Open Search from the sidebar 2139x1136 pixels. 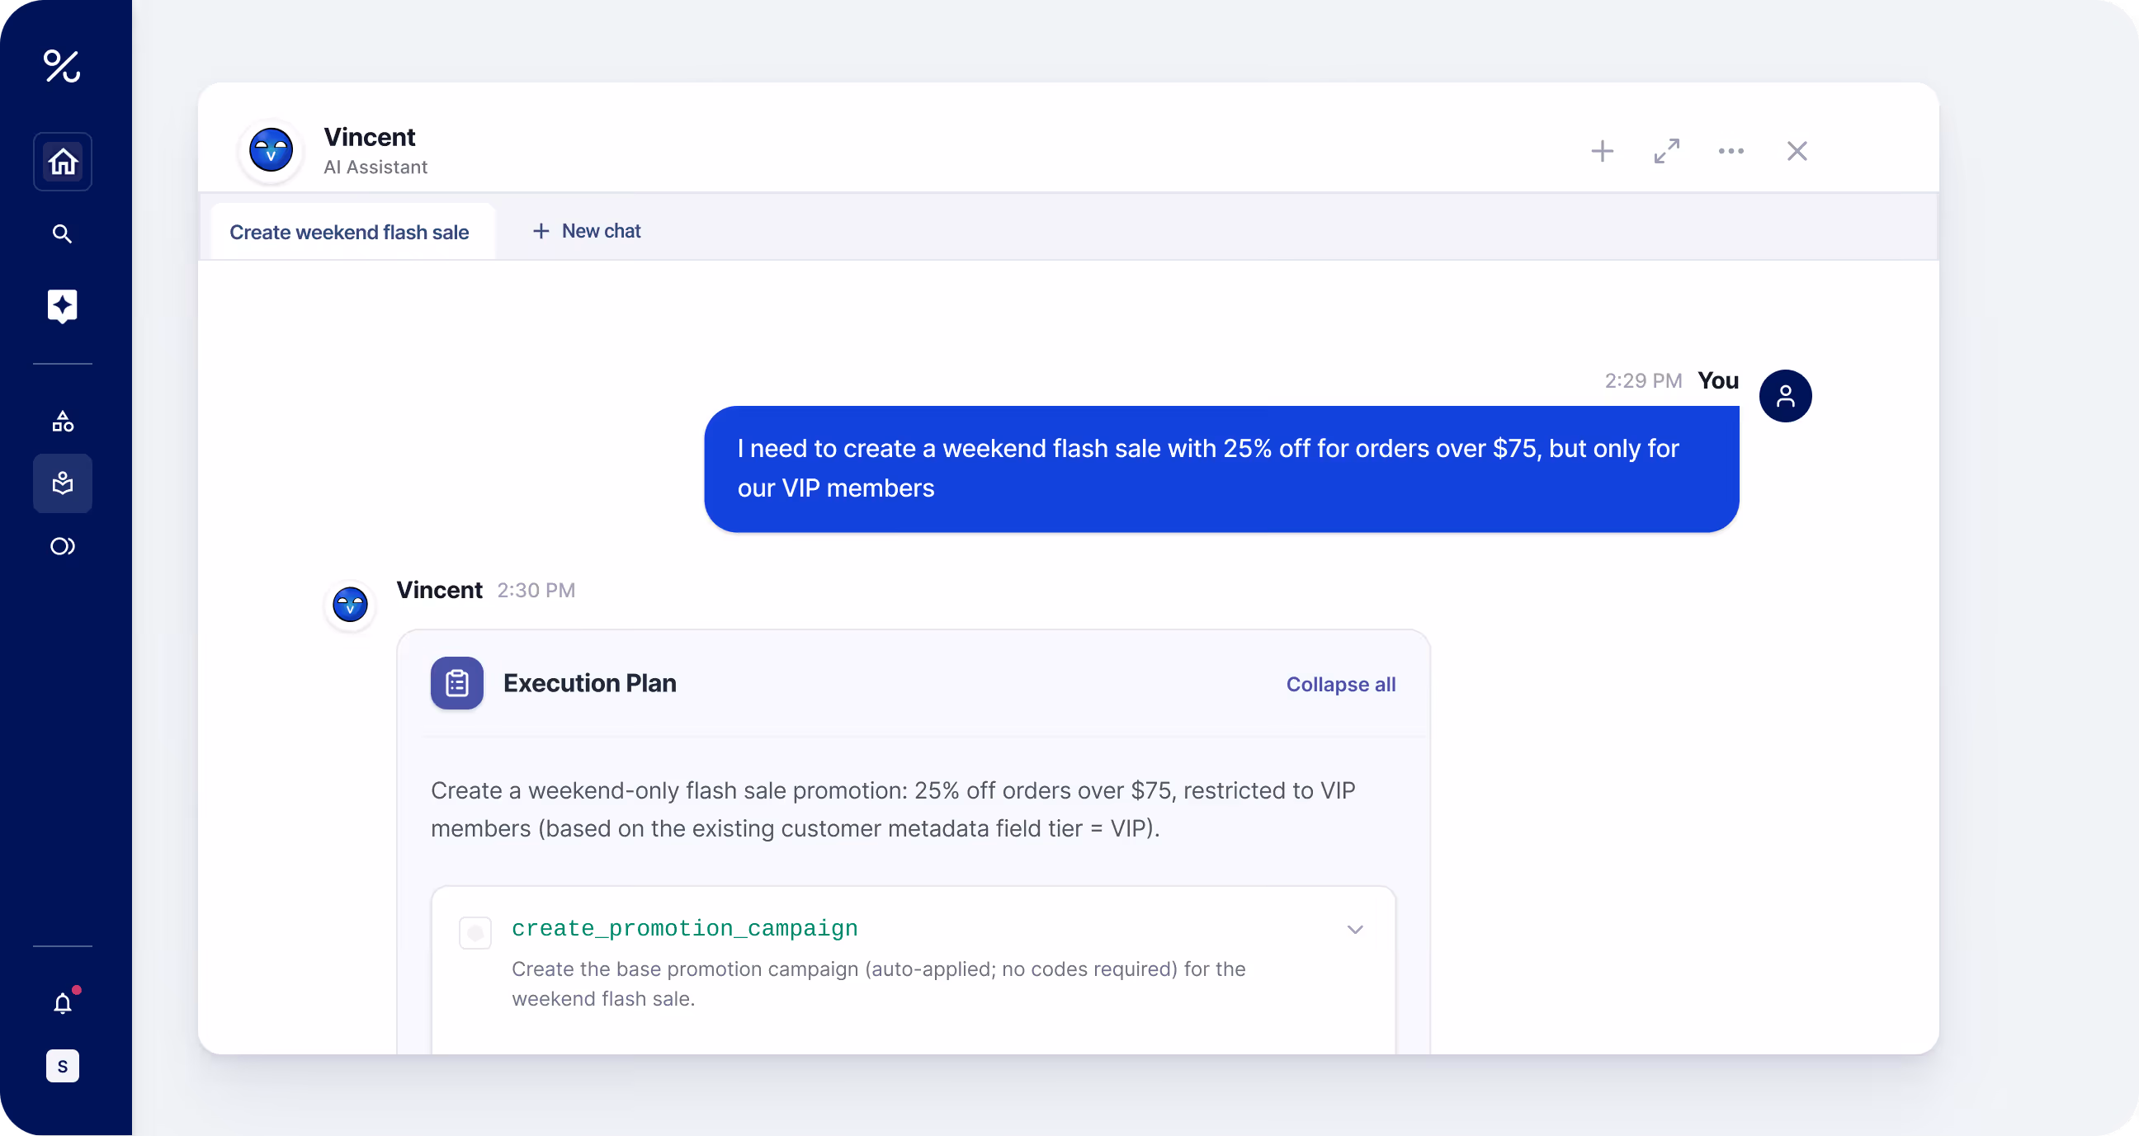click(62, 233)
